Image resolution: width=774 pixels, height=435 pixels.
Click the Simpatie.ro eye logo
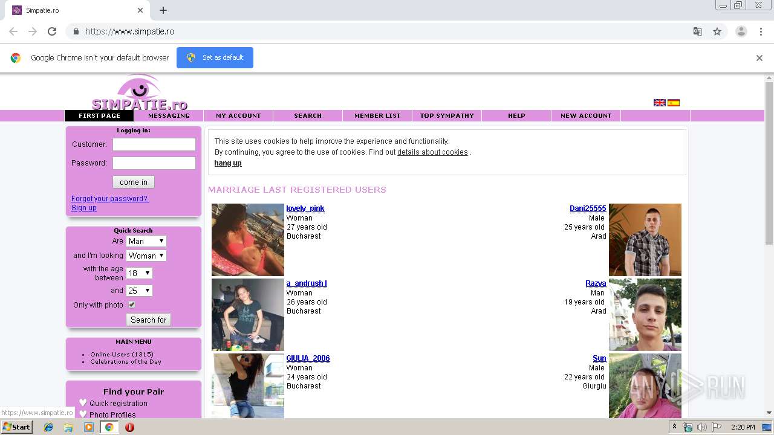coord(139,92)
